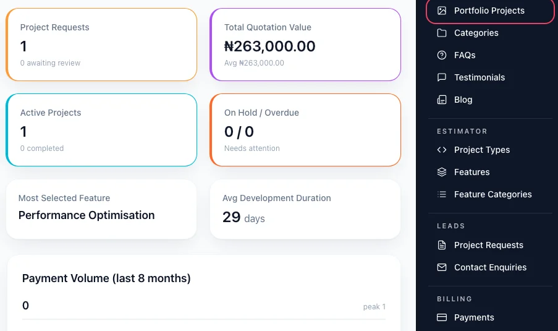Click the Most Selected Feature card
Image resolution: width=558 pixels, height=331 pixels.
point(101,209)
